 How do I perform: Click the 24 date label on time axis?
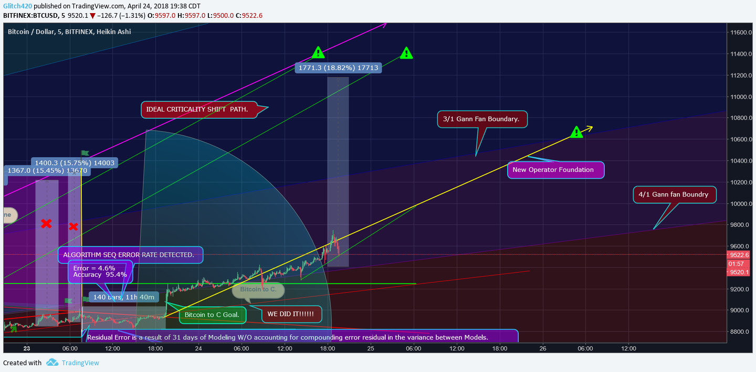[198, 348]
